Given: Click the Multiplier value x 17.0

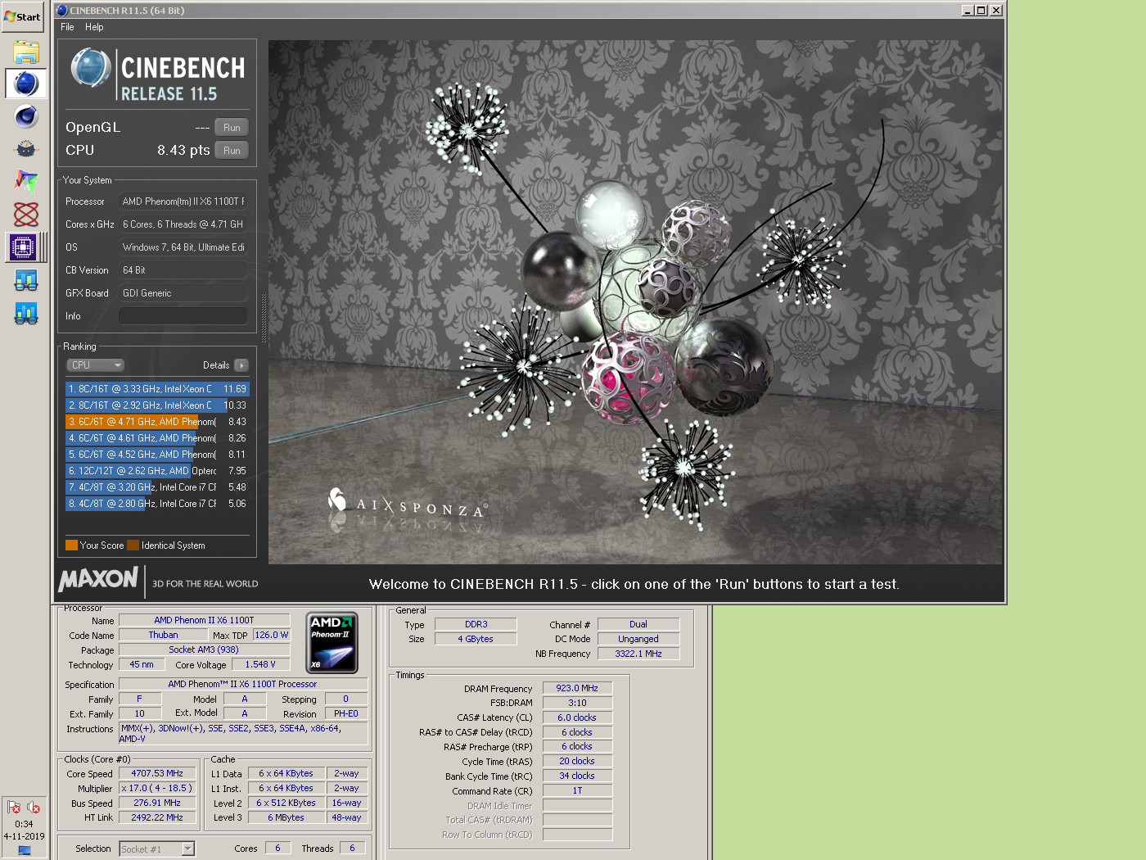Looking at the screenshot, I should pyautogui.click(x=157, y=788).
